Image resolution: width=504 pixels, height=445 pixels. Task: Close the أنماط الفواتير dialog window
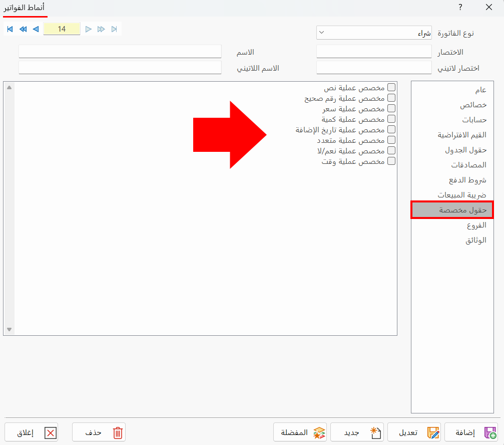tap(489, 7)
